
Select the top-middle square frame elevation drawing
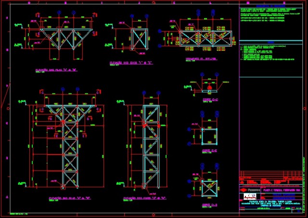pyautogui.click(x=140, y=39)
